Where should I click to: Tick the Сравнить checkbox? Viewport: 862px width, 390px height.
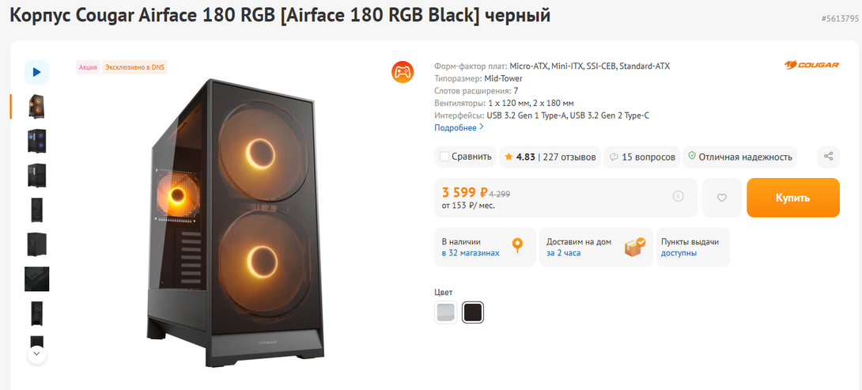(444, 157)
